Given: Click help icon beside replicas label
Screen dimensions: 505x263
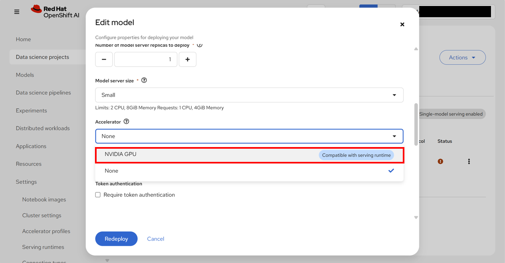Looking at the screenshot, I should 200,45.
